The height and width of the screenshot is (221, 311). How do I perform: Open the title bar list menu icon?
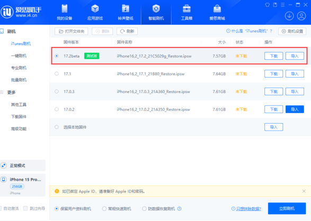coord(282,5)
